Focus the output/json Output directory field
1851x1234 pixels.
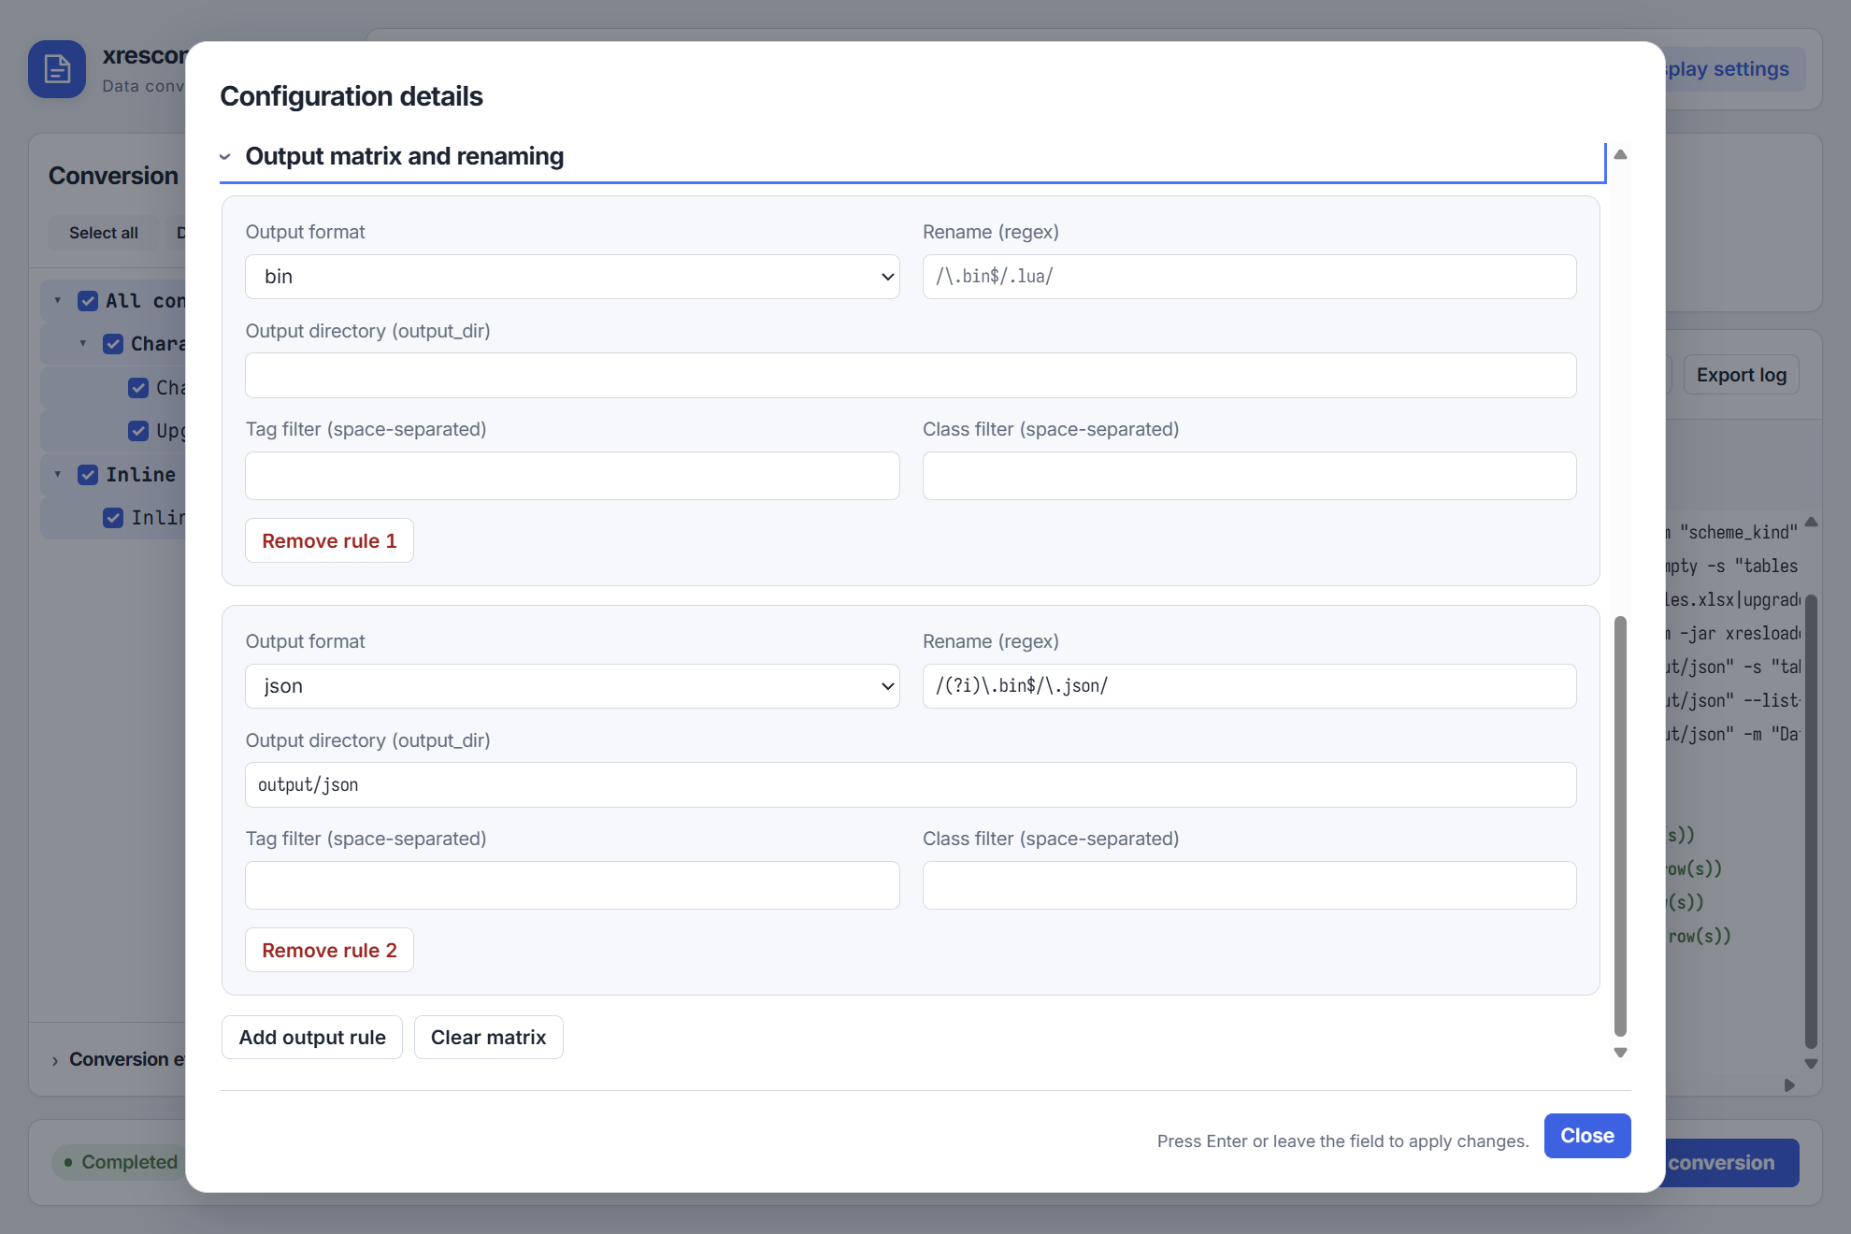pyautogui.click(x=911, y=784)
